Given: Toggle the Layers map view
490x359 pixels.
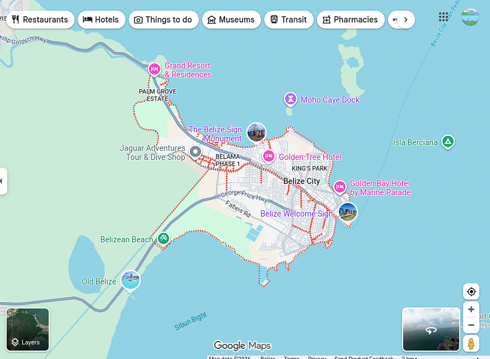Looking at the screenshot, I should point(28,329).
